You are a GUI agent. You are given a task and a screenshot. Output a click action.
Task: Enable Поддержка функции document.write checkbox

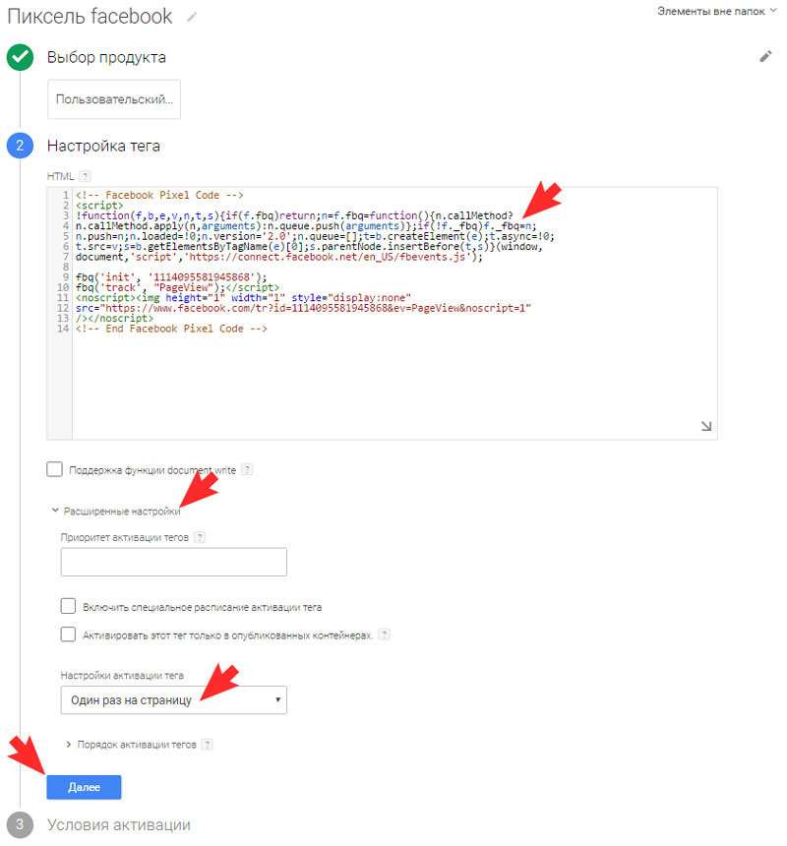click(54, 469)
